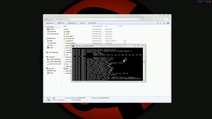Refresh the Explorer folder view
The height and width of the screenshot is (119, 212).
[141, 19]
